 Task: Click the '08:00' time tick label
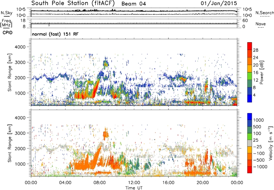100,183
